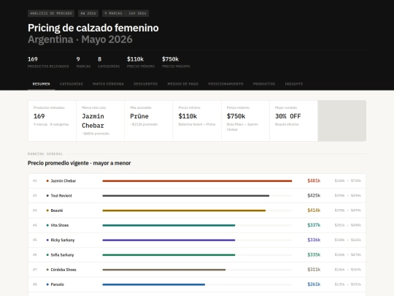Click the header Precio Mínimo $110k stat
This screenshot has width=394, height=296.
pyautogui.click(x=141, y=62)
